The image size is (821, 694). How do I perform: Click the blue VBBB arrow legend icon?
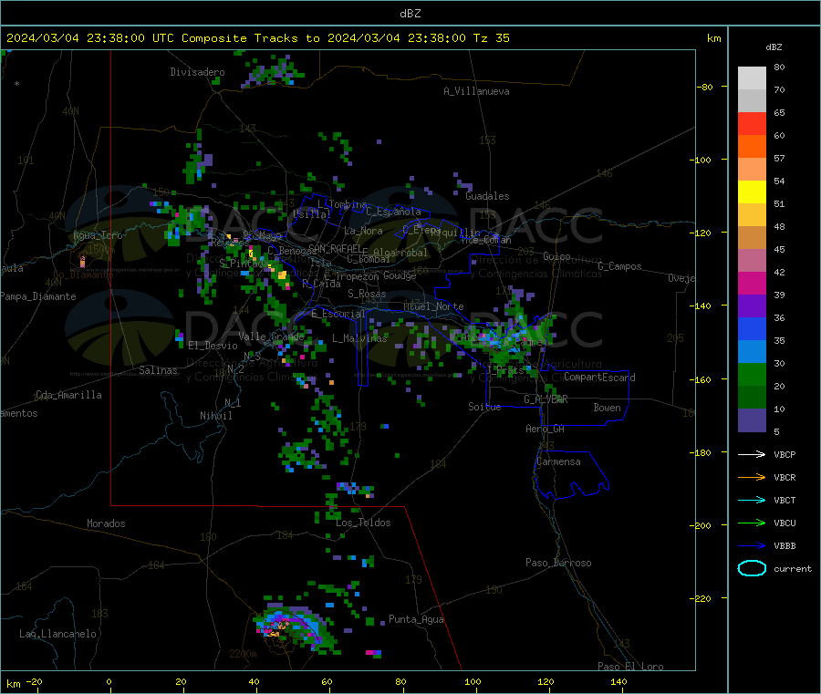(x=752, y=546)
